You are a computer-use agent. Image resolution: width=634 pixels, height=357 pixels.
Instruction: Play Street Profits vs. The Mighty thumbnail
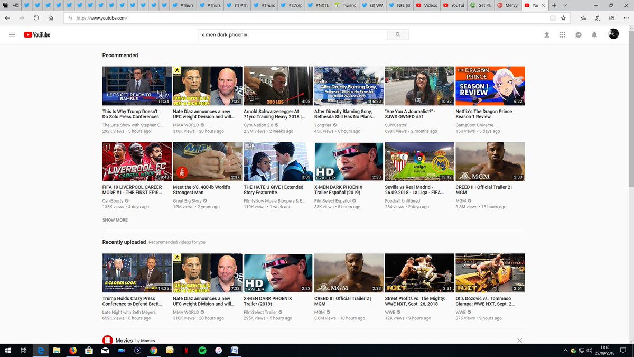click(x=419, y=273)
